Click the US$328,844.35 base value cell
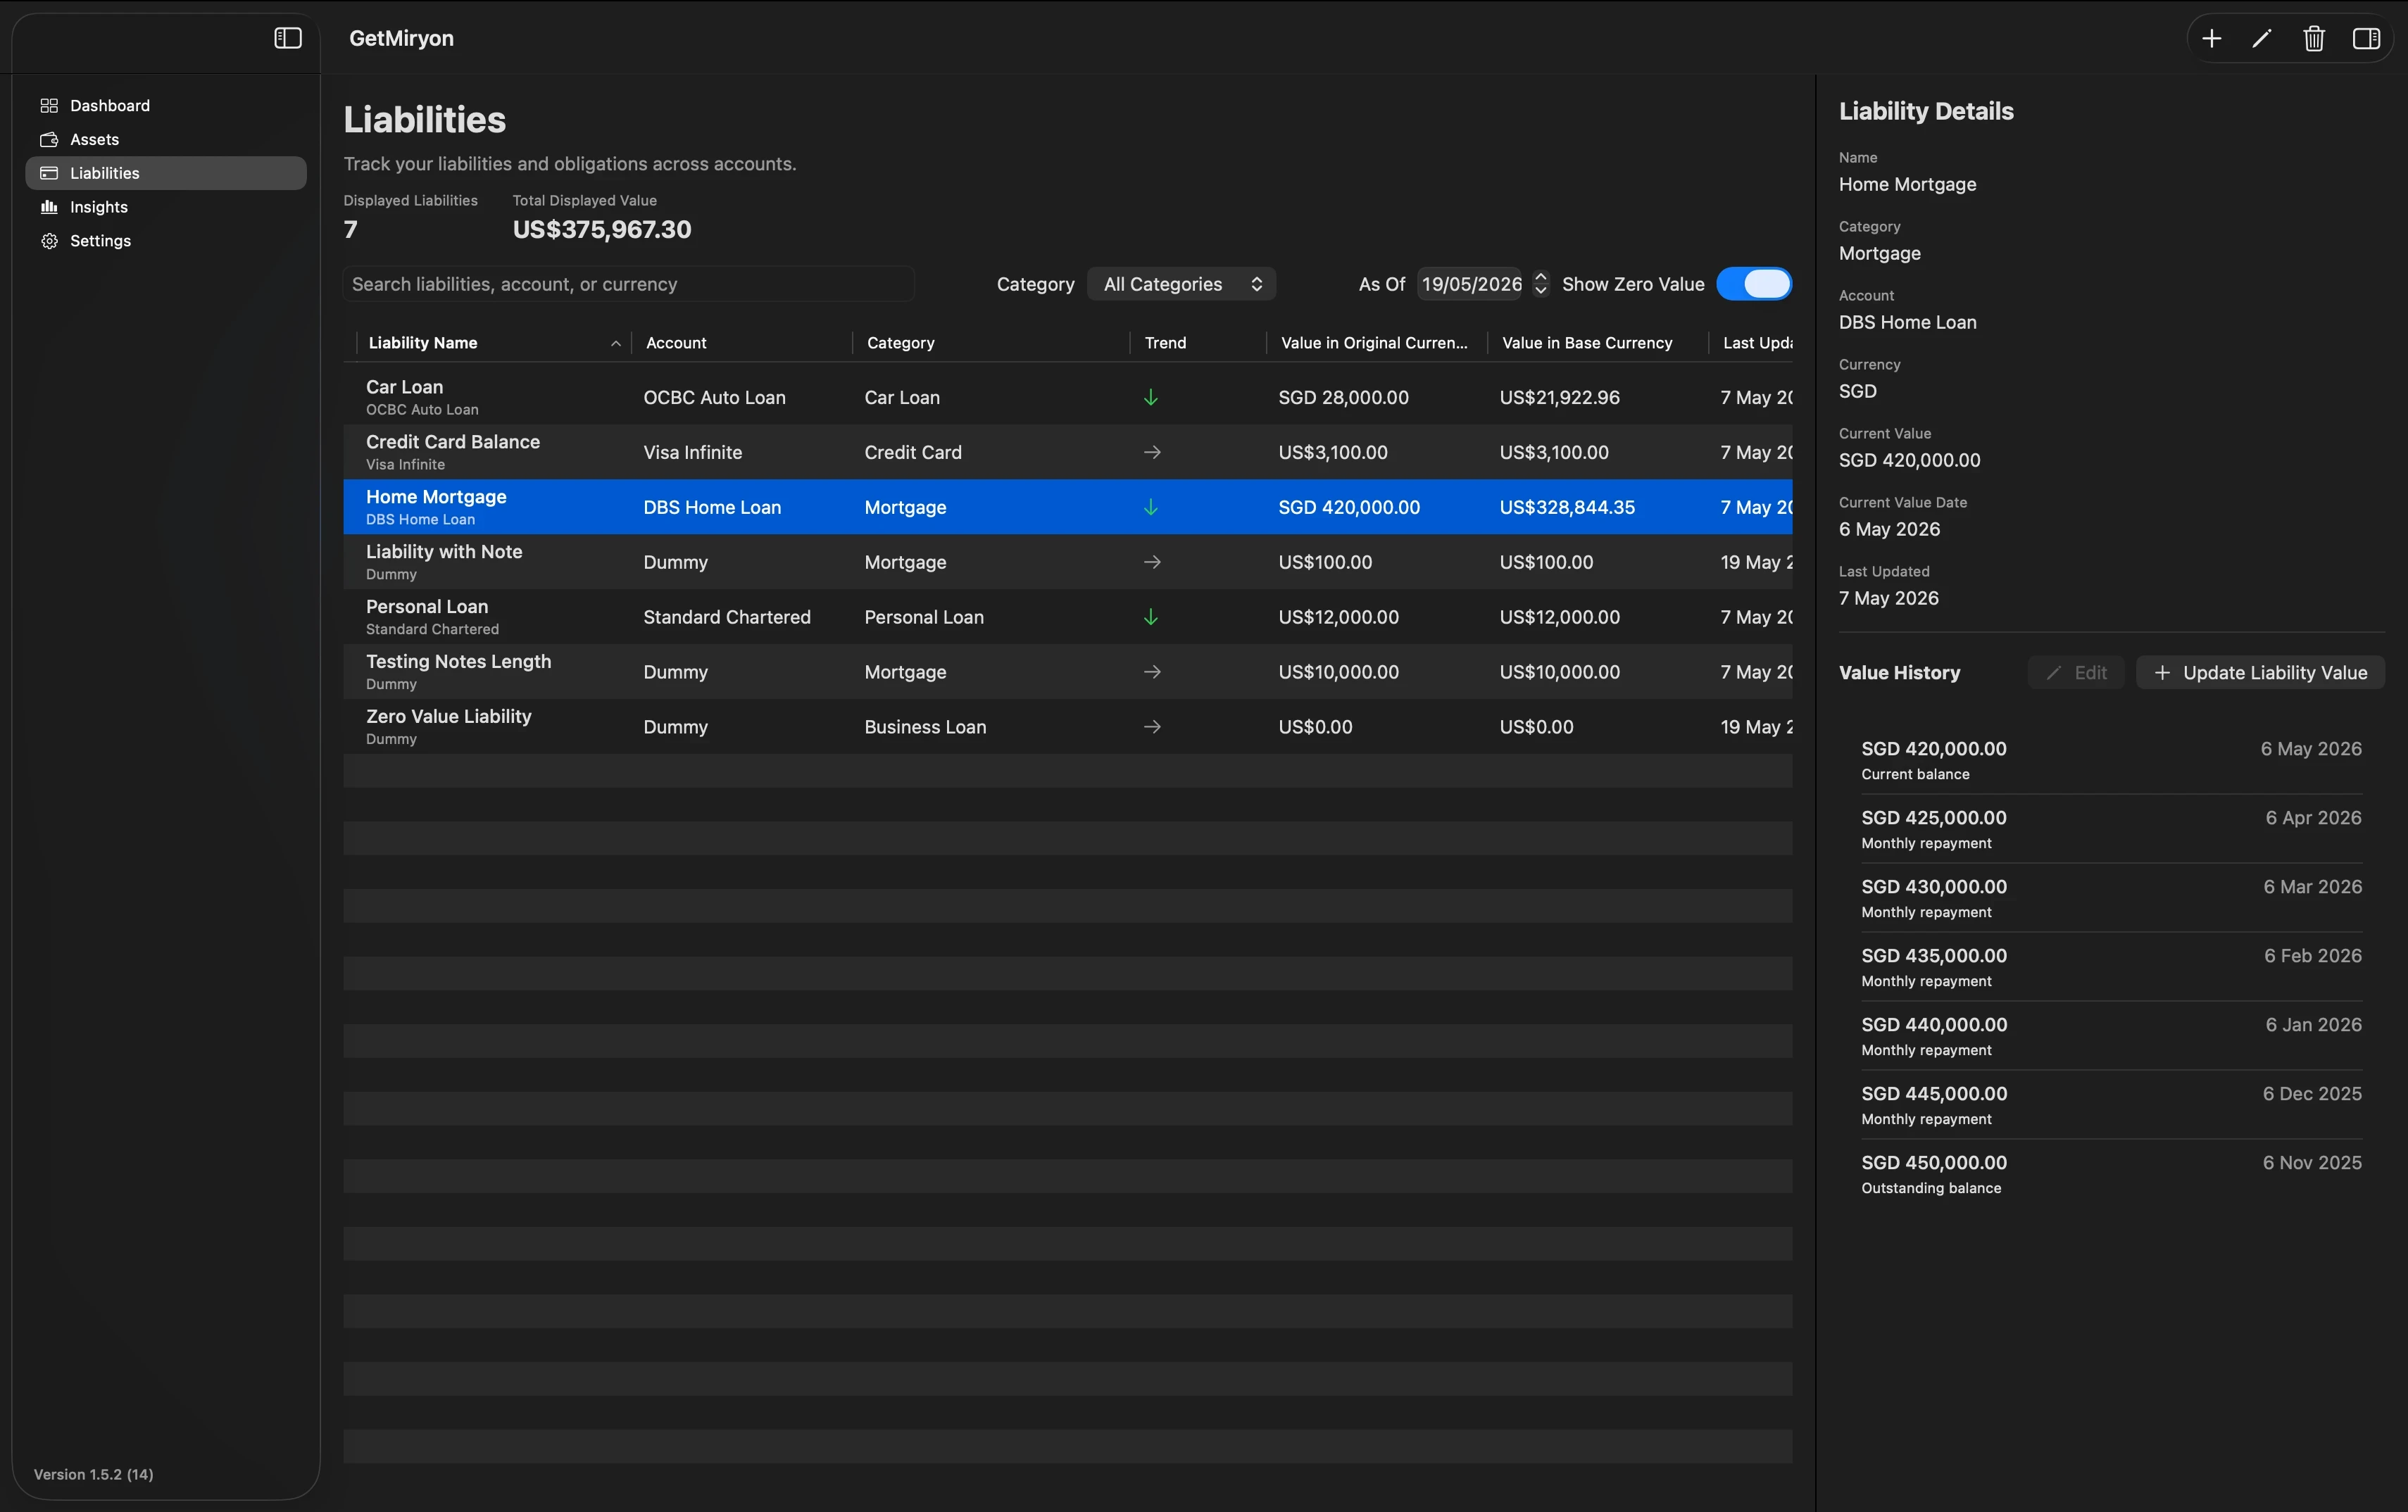Image resolution: width=2408 pixels, height=1512 pixels. [x=1567, y=507]
